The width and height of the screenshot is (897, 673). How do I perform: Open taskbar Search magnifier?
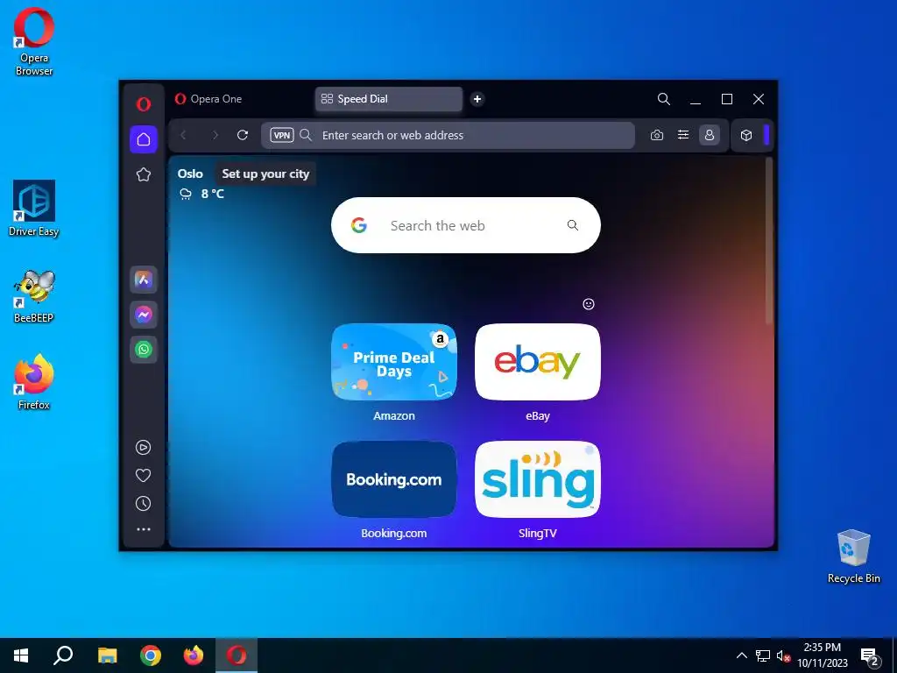[x=63, y=655]
